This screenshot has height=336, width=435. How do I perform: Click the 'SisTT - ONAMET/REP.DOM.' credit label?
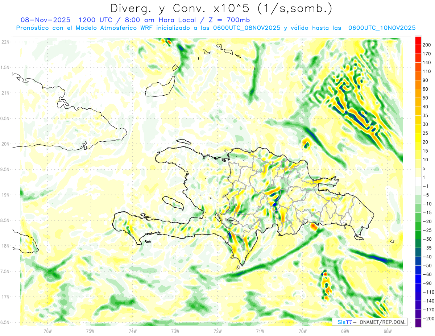370,322
